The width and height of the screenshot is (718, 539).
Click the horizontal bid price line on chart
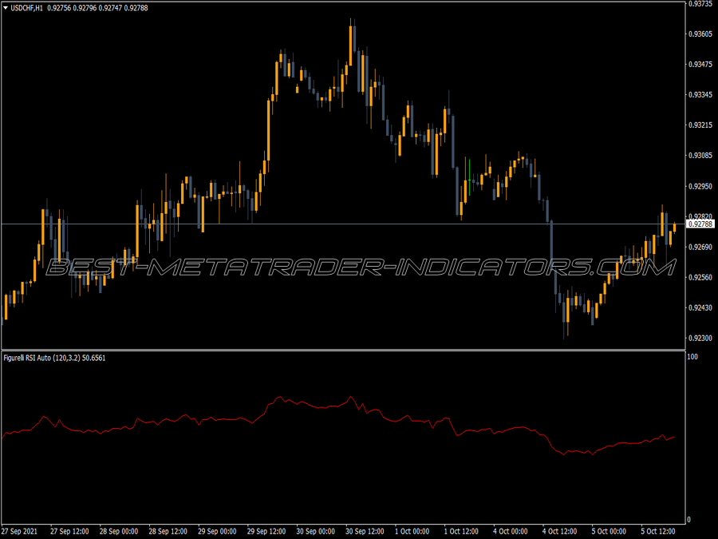tap(343, 224)
